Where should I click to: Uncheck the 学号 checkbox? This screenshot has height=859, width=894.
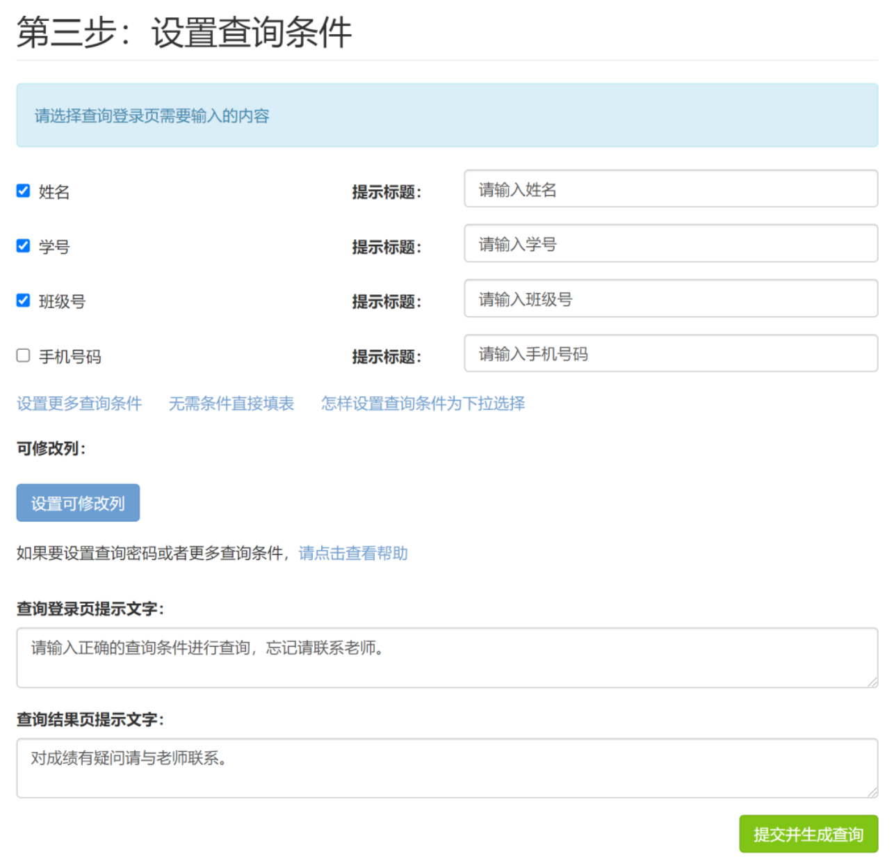(23, 246)
